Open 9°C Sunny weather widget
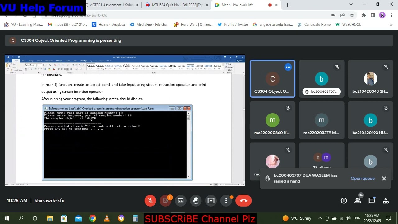 (x=297, y=218)
